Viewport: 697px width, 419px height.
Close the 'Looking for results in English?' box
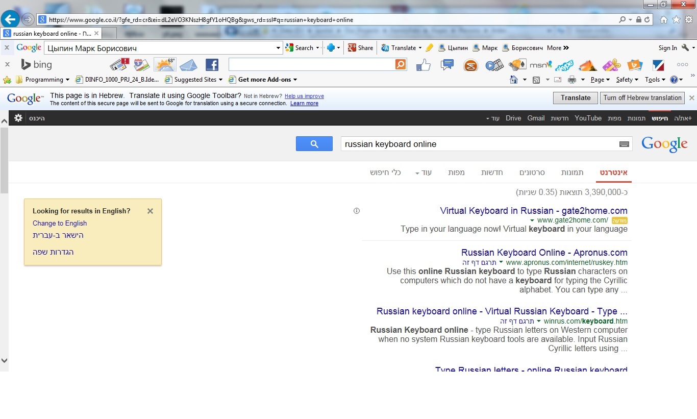click(x=150, y=211)
